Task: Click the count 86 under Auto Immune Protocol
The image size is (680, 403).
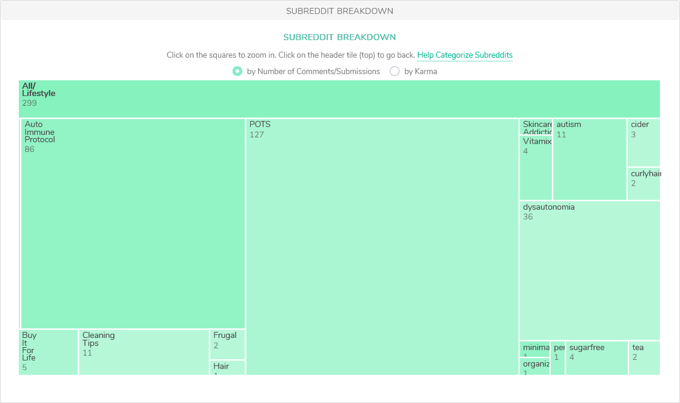Action: tap(30, 150)
